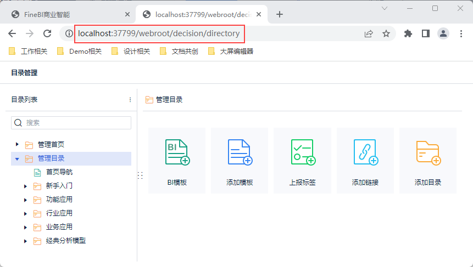Screen dimensions: 473x267
Task: Click the browser forward arrow
Action: (x=30, y=33)
